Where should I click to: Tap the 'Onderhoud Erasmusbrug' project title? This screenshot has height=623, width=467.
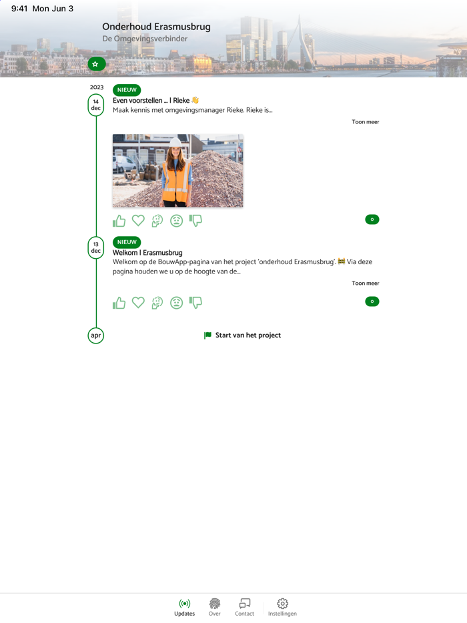pyautogui.click(x=156, y=27)
